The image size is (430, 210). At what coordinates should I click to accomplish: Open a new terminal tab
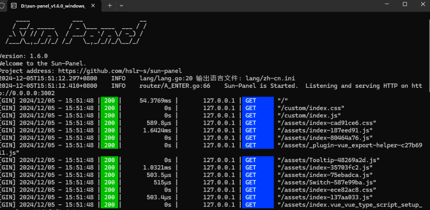click(110, 6)
